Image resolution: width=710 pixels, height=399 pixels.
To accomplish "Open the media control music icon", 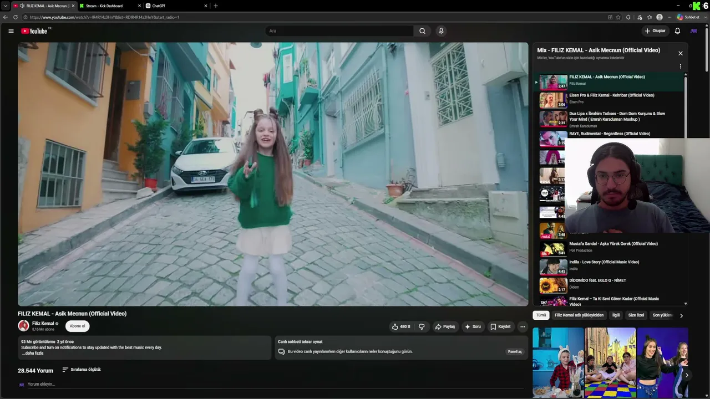I will (640, 17).
